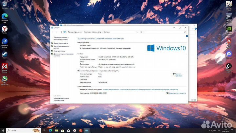Click 'Изменить параметры' next to computer name

tap(178, 75)
